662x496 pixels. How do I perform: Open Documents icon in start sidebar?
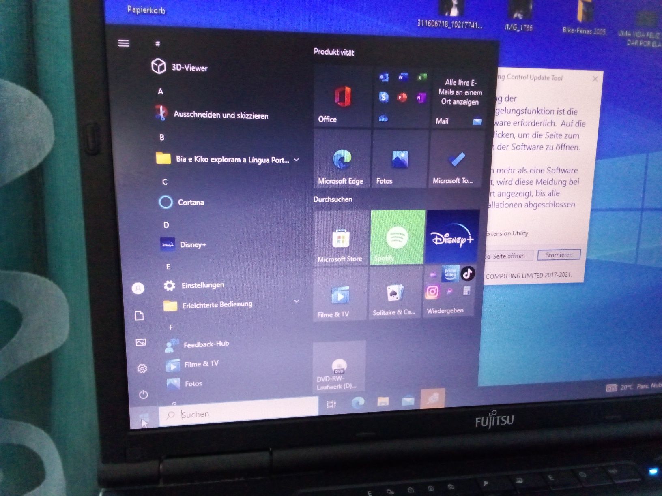(x=139, y=316)
